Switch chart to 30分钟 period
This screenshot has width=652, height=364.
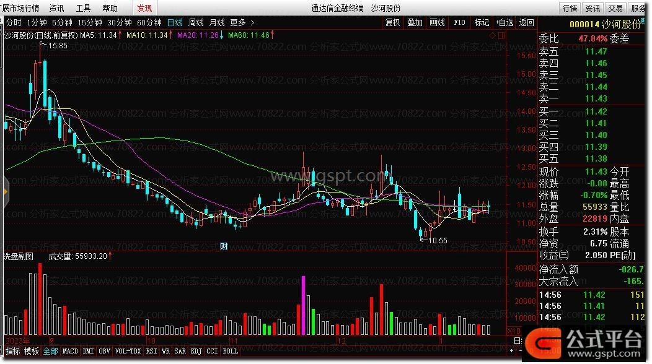(x=120, y=22)
